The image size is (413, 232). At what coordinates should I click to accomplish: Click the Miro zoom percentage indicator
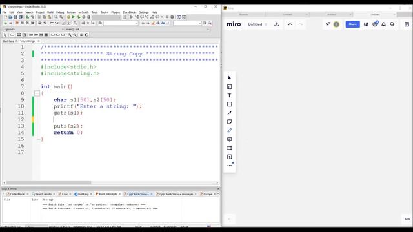[x=407, y=219]
